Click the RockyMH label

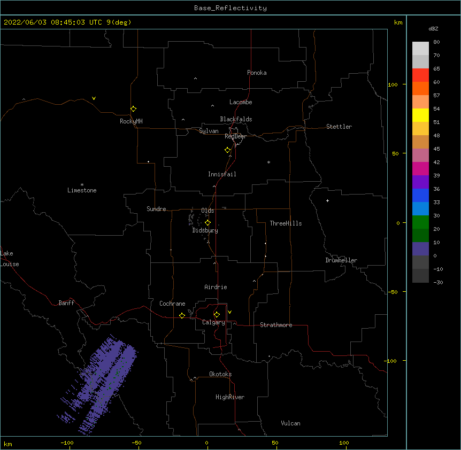click(131, 121)
